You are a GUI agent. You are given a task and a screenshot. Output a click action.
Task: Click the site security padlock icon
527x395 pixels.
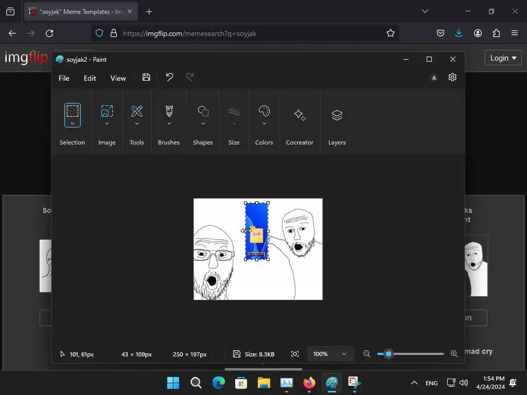(114, 33)
